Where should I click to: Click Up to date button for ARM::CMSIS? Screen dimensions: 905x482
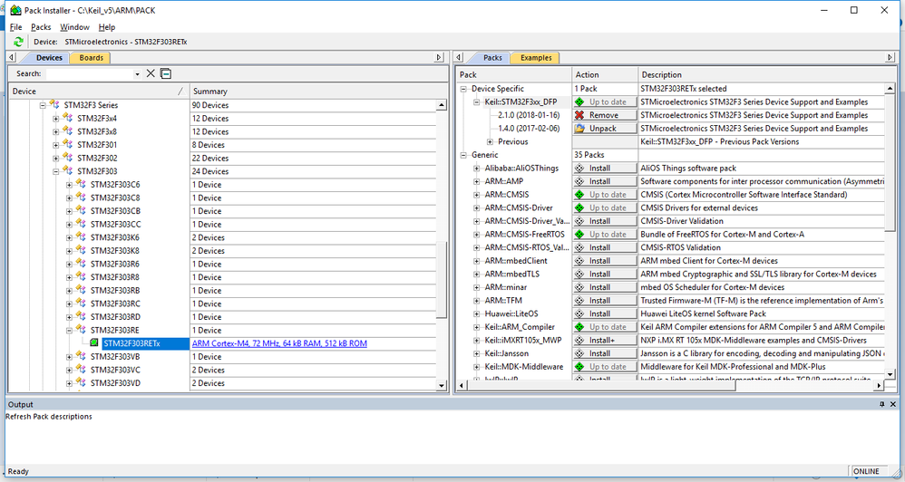coord(605,195)
